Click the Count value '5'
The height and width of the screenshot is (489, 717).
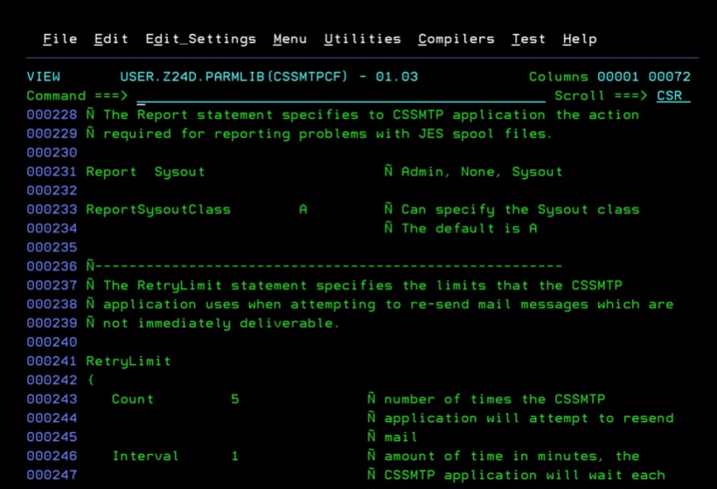pyautogui.click(x=235, y=400)
